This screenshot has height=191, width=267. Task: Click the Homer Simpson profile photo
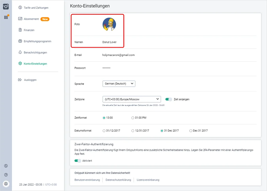[x=109, y=24]
